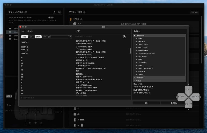The width and height of the screenshot is (207, 133).
Task: Expand the 効果 category
Action: tap(137, 59)
